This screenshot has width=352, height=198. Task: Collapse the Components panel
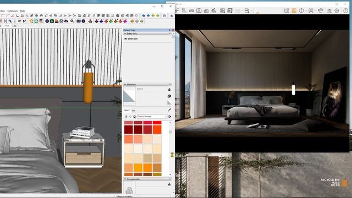coord(125,179)
